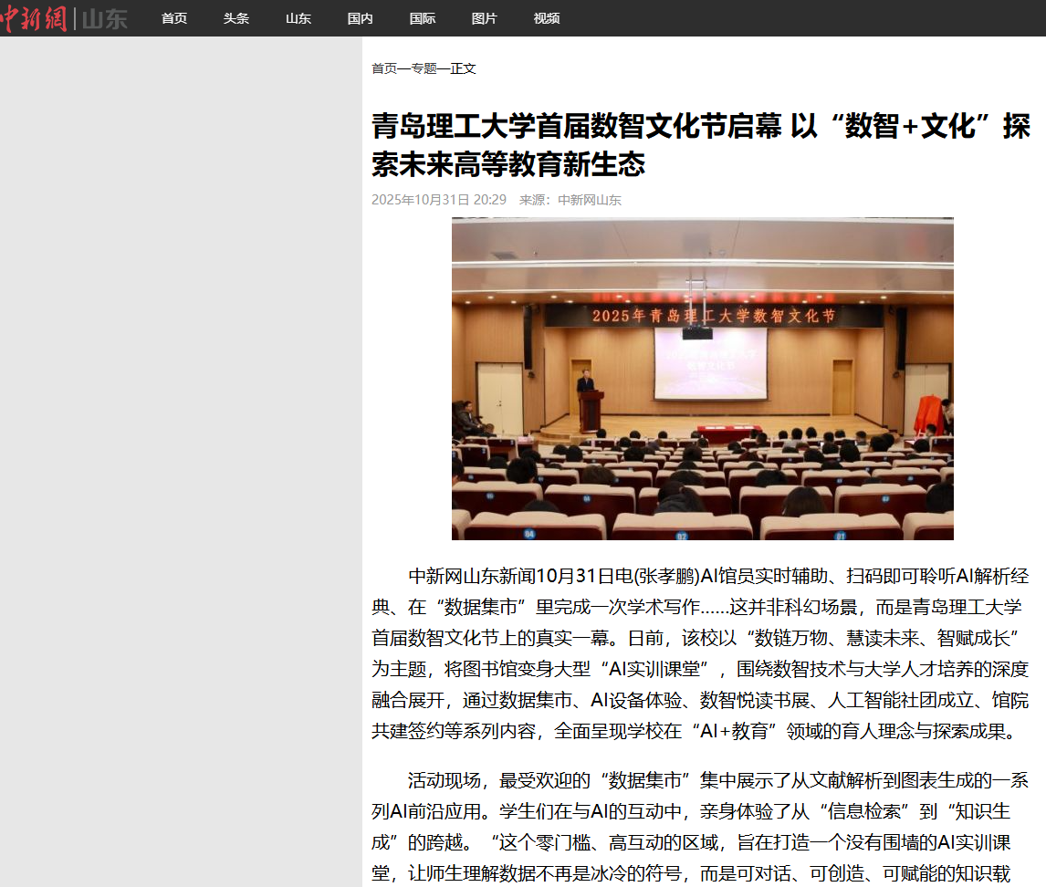
Task: Click the first paragraph starting 中新网山东新闻
Action: point(700,653)
